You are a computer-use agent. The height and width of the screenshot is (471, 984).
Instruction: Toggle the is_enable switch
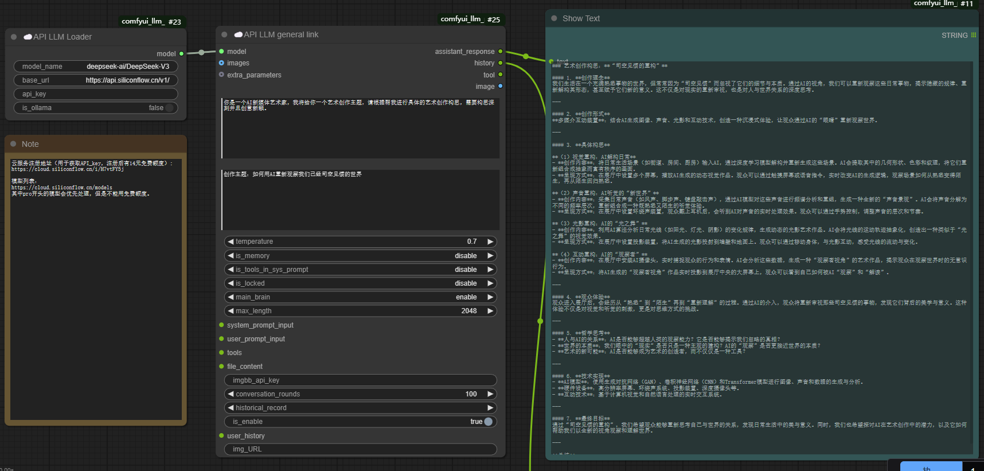click(488, 422)
